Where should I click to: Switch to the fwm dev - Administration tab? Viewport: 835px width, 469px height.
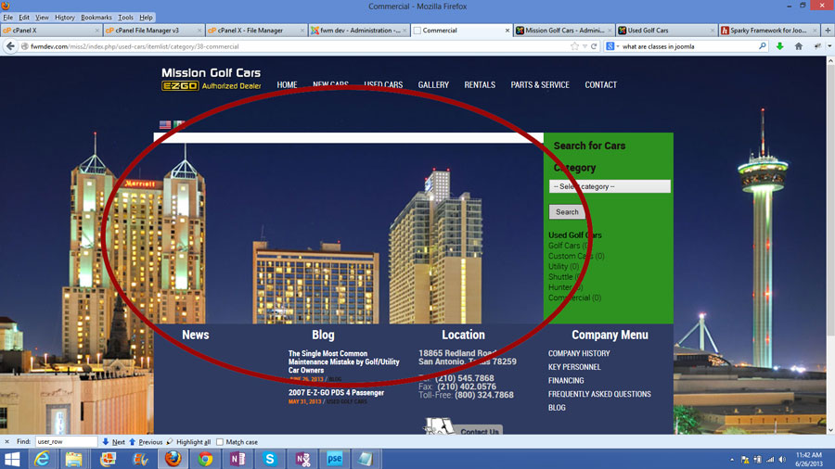pos(358,31)
